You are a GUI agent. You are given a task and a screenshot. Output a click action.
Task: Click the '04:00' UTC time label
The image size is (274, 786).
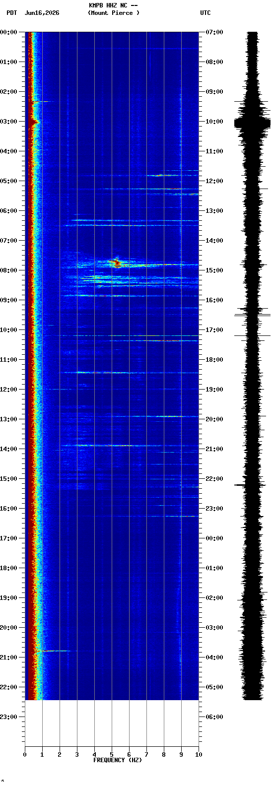pos(214,657)
